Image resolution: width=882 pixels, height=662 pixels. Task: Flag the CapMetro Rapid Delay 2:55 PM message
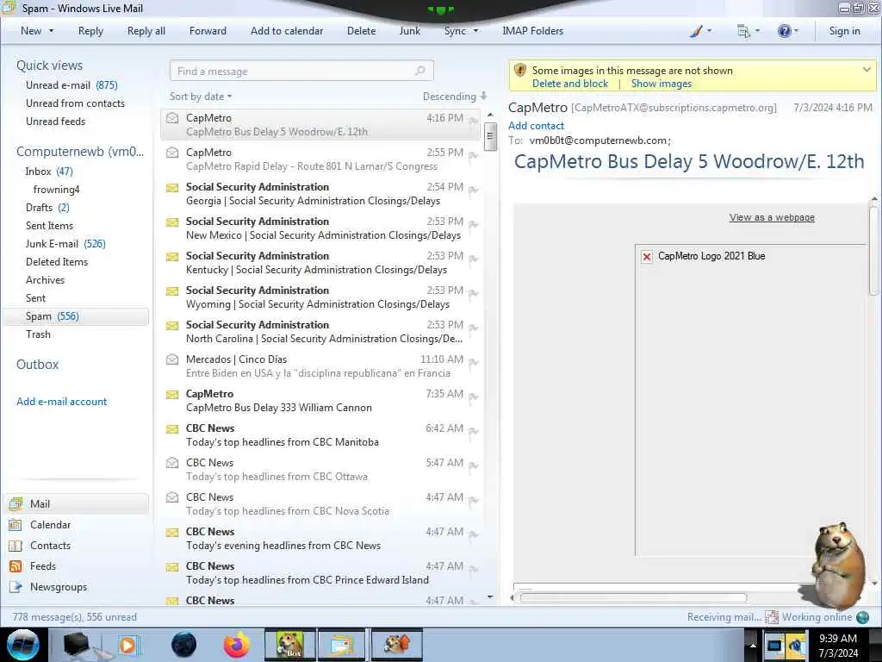pos(473,156)
